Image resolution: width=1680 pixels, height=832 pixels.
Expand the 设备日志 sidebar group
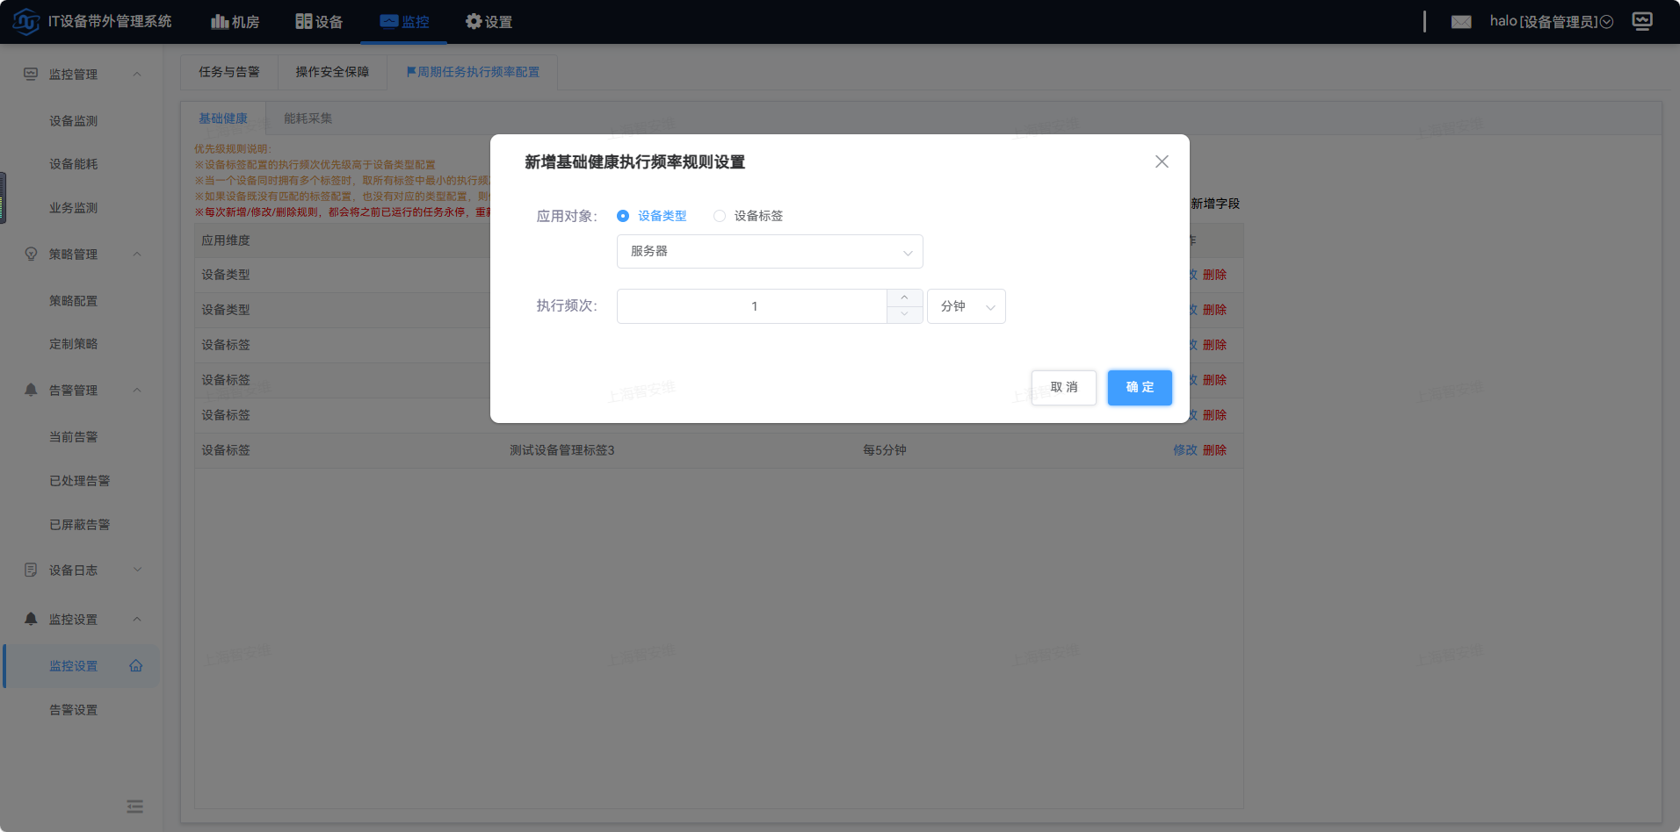click(x=137, y=570)
